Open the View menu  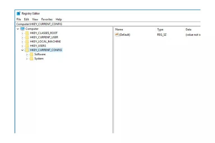(x=35, y=19)
